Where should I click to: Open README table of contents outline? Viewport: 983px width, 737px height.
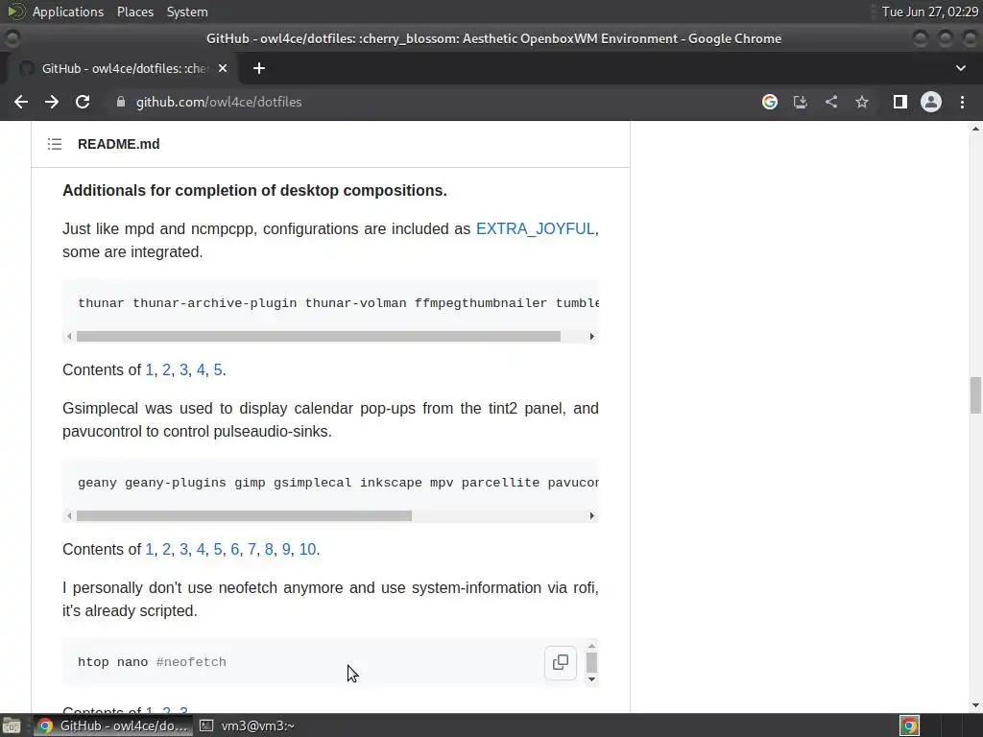pyautogui.click(x=55, y=144)
